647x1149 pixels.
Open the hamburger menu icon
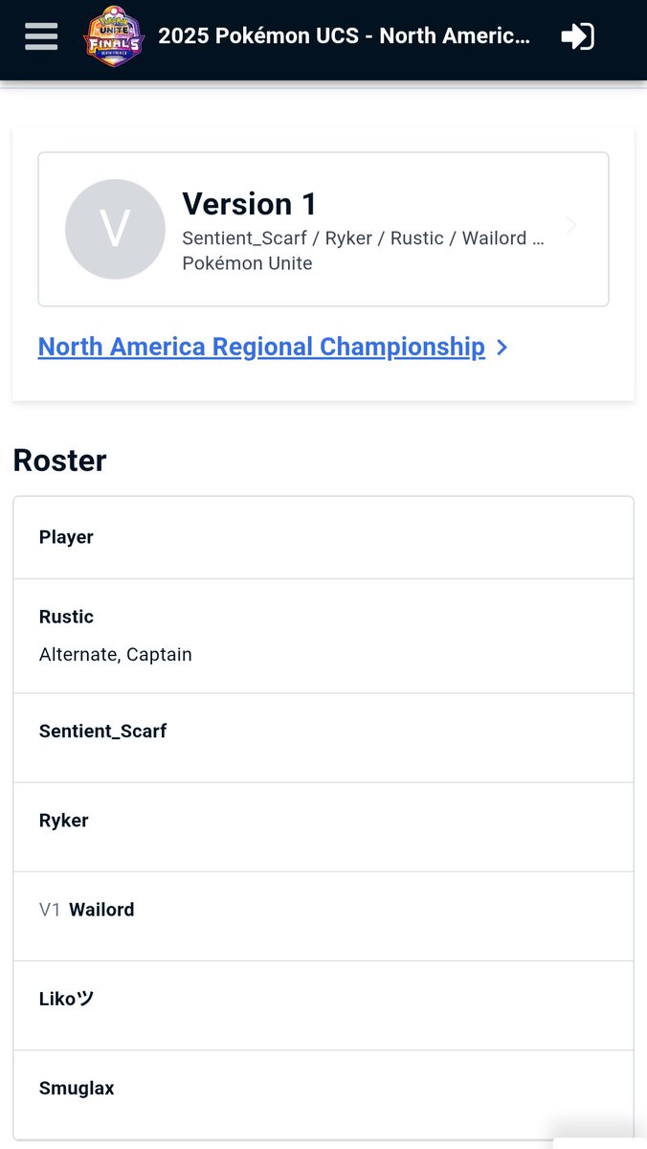pos(41,36)
